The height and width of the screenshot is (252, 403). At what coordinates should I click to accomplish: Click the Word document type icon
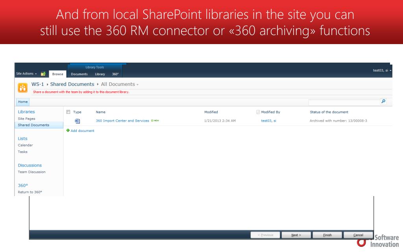78,121
